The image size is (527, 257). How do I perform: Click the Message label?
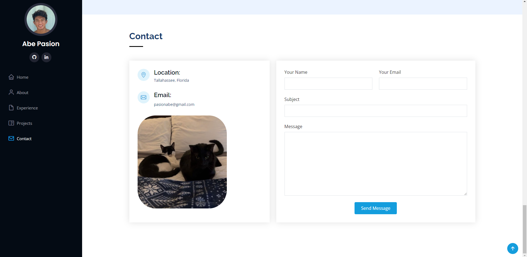click(293, 126)
